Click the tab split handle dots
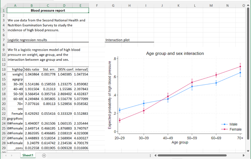The height and width of the screenshot is (159, 251). [x=150, y=155]
